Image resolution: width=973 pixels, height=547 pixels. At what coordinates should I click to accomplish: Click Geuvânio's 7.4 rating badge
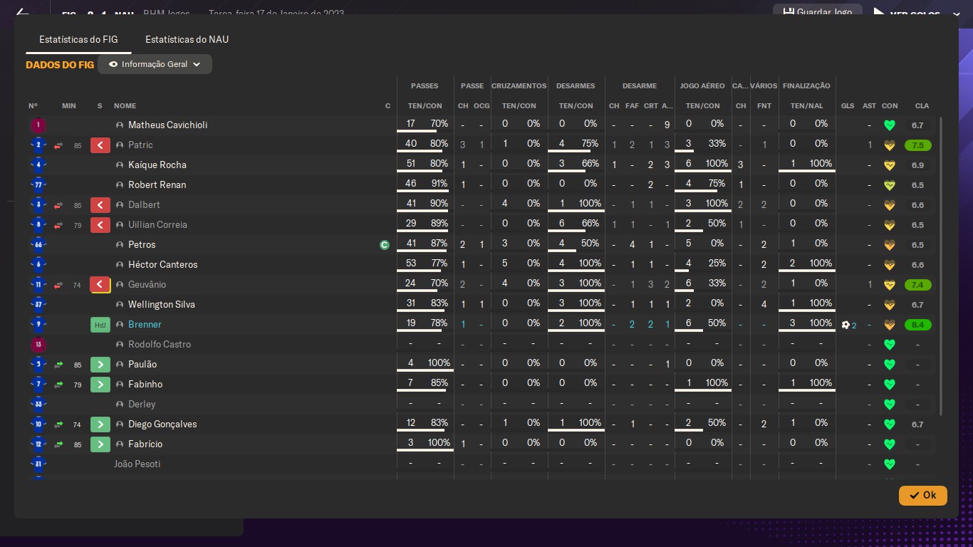pyautogui.click(x=917, y=285)
